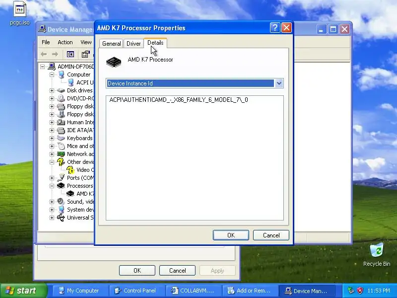This screenshot has height=298, width=397.
Task: Click the AMD K7 Processor chip icon
Action: pyautogui.click(x=114, y=62)
